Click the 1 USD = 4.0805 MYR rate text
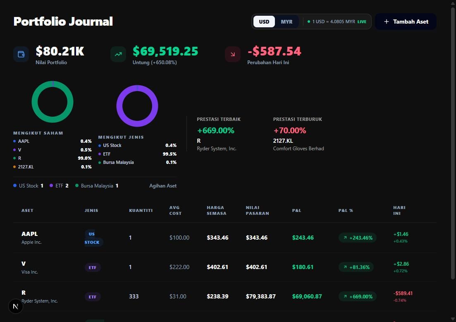Viewport: 456px width, 322px height. 334,22
